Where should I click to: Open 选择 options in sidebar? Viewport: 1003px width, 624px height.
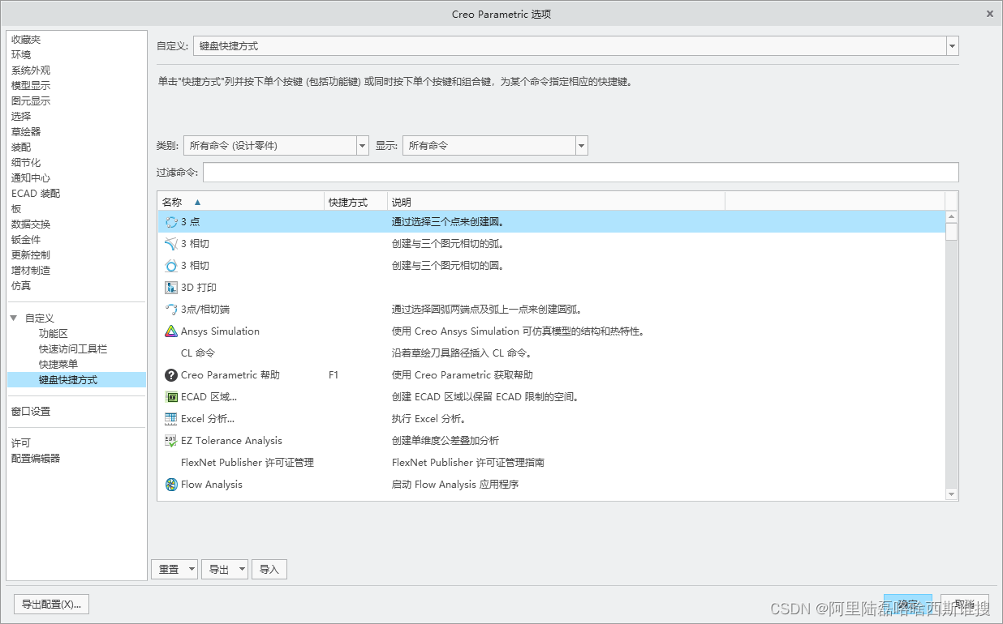click(x=21, y=116)
